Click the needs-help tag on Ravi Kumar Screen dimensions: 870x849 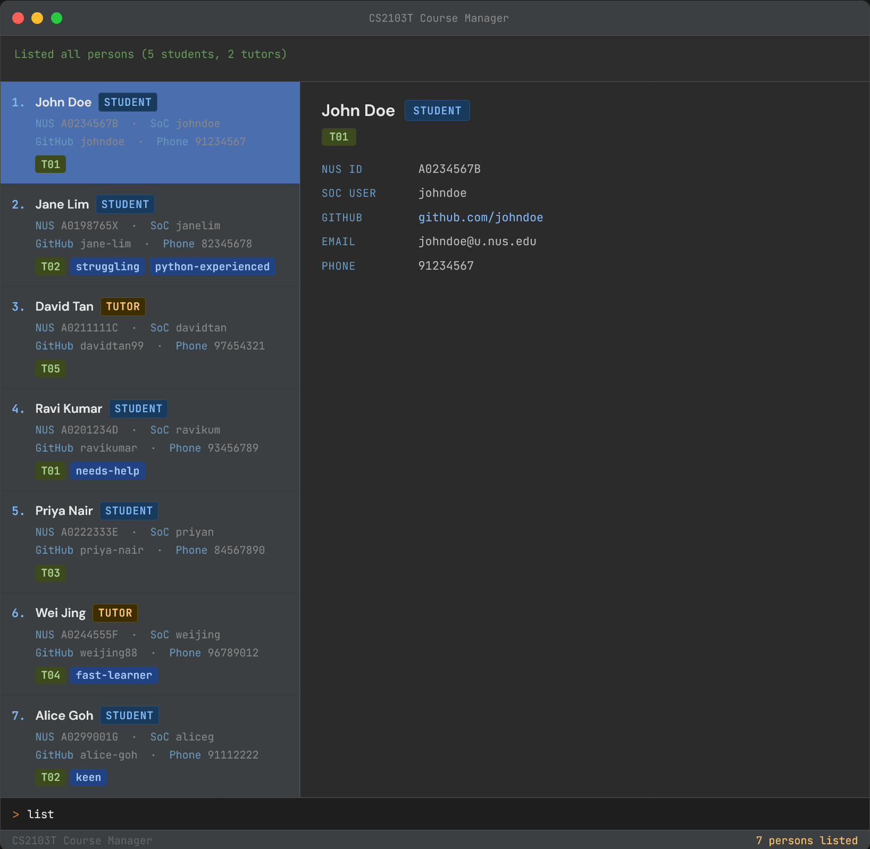[x=107, y=471]
